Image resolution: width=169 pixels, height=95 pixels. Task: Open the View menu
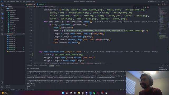pyautogui.click(x=17, y=1)
